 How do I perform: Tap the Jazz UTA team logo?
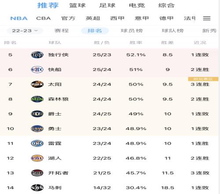tap(37, 114)
